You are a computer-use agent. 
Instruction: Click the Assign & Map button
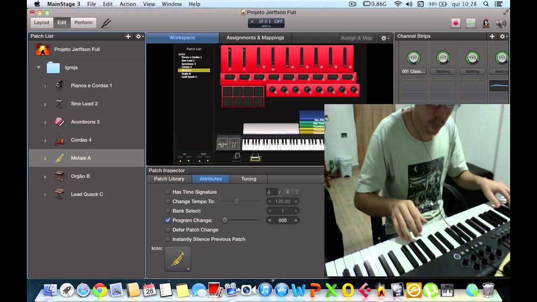[357, 38]
